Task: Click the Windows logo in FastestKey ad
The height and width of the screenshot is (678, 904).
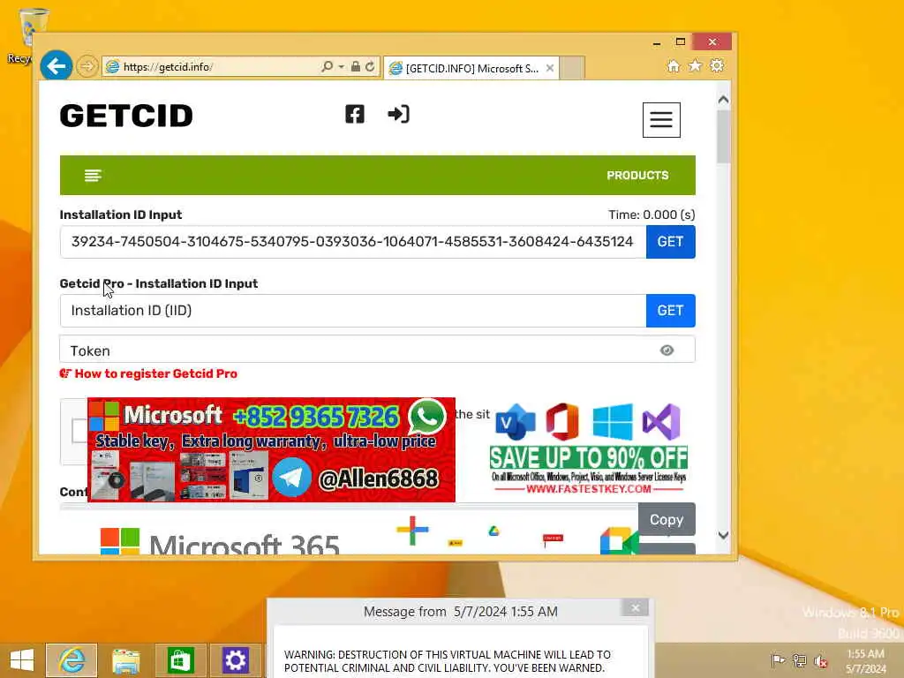Action: coord(613,421)
